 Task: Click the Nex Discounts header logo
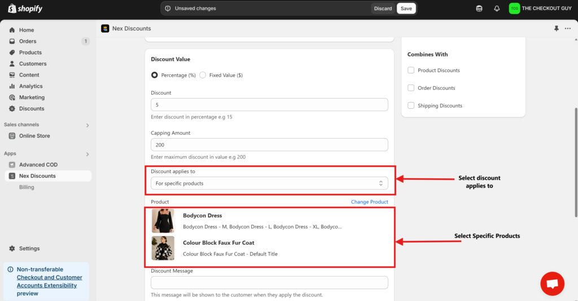click(x=105, y=29)
